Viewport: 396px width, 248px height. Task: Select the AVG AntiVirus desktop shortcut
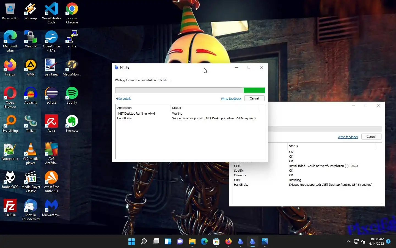51,153
